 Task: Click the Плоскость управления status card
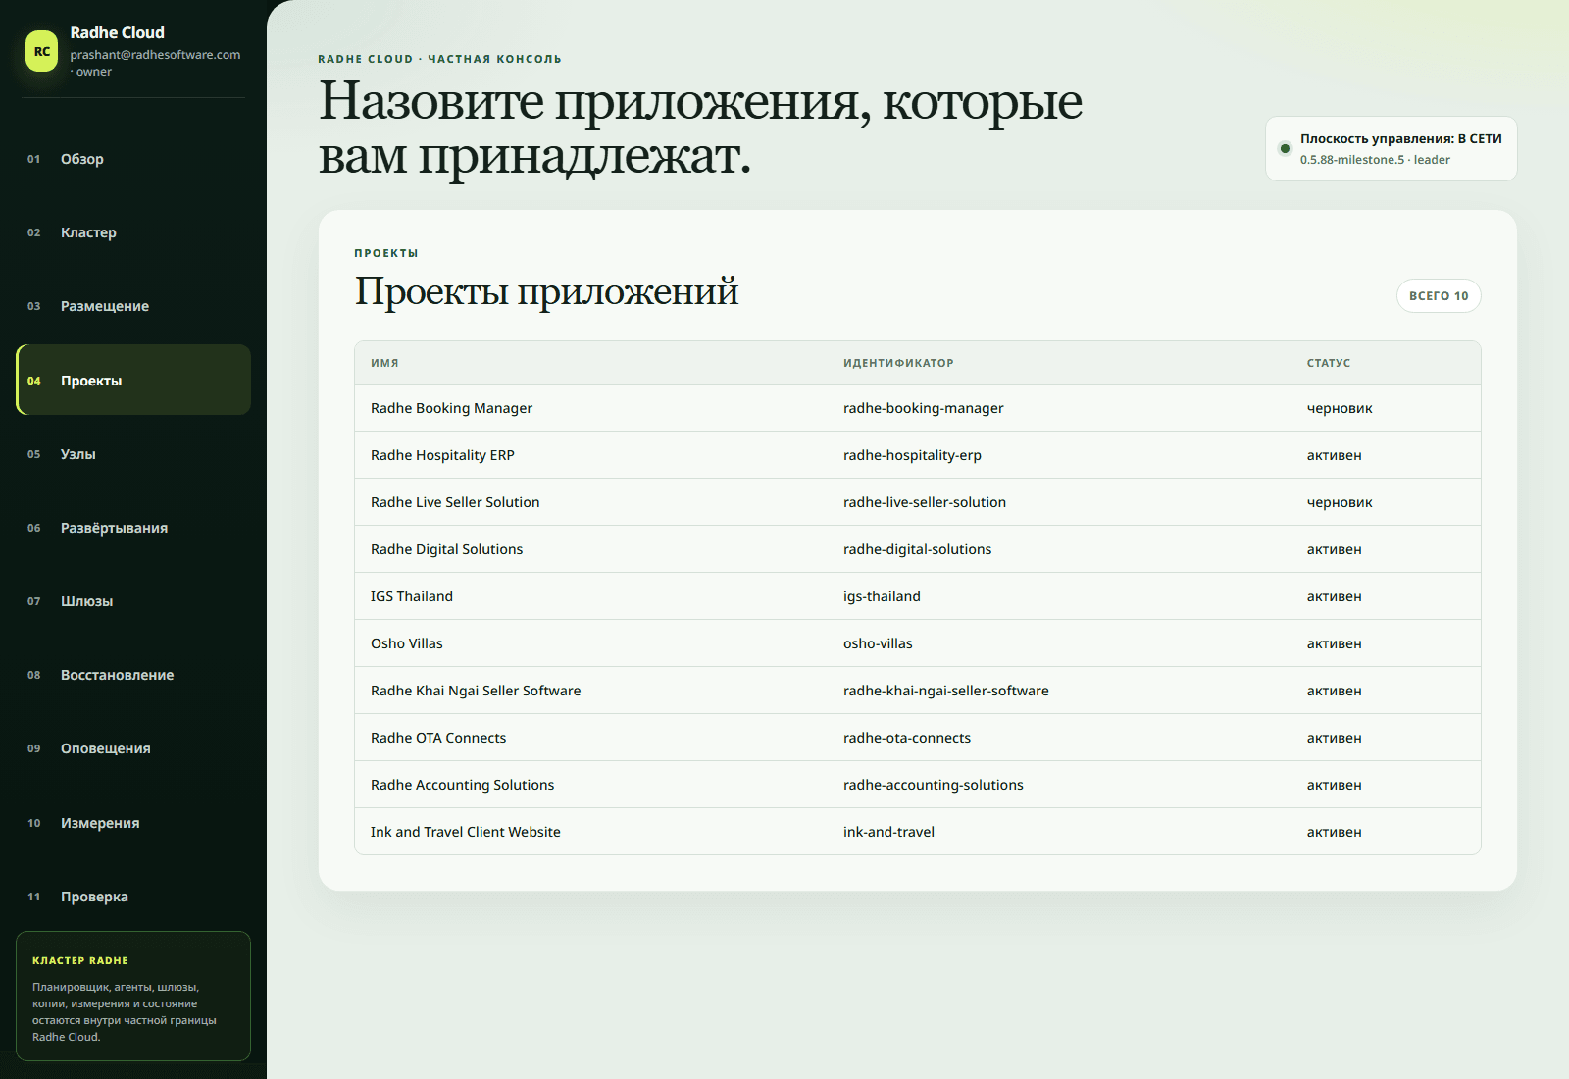point(1392,149)
